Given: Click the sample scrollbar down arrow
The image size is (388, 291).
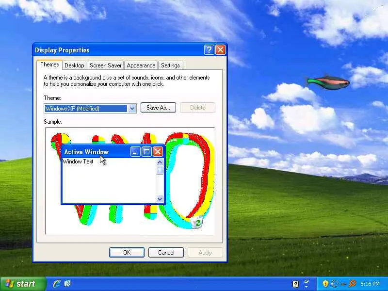Looking at the screenshot, I should click(160, 199).
